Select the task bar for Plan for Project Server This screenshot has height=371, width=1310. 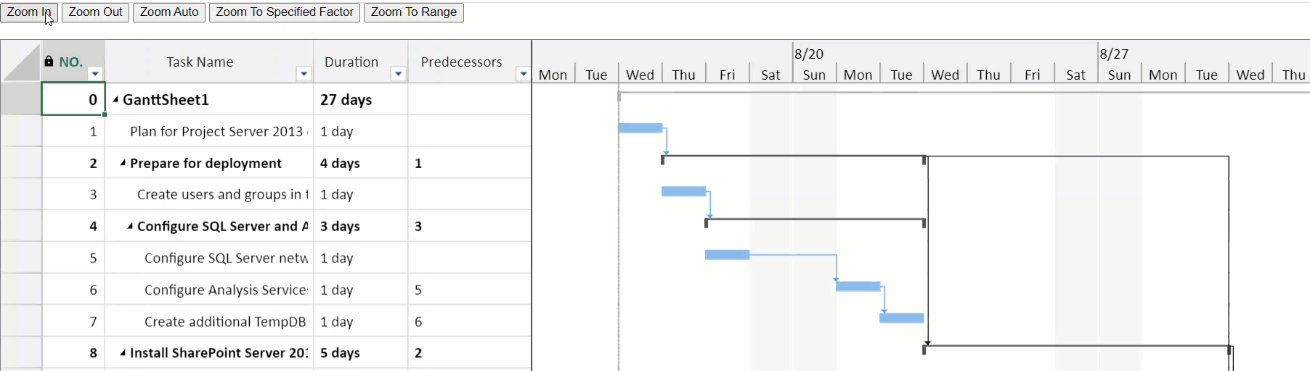(x=640, y=128)
